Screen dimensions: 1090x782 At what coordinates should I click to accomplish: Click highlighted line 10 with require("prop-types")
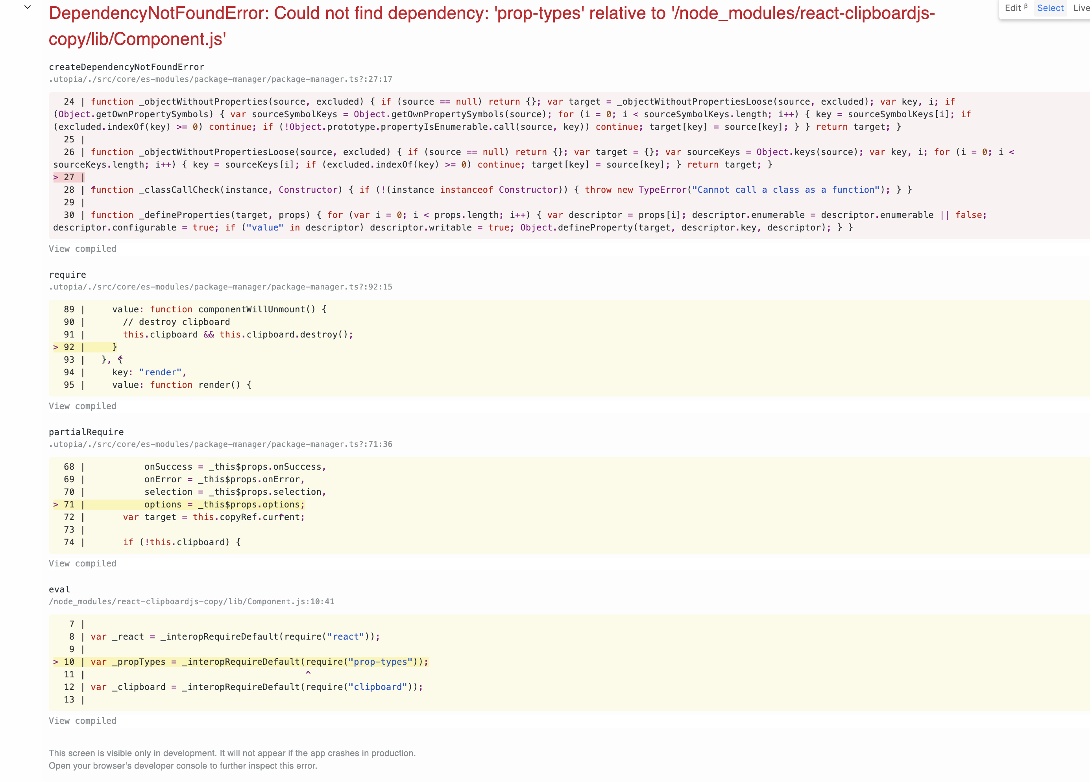[241, 662]
